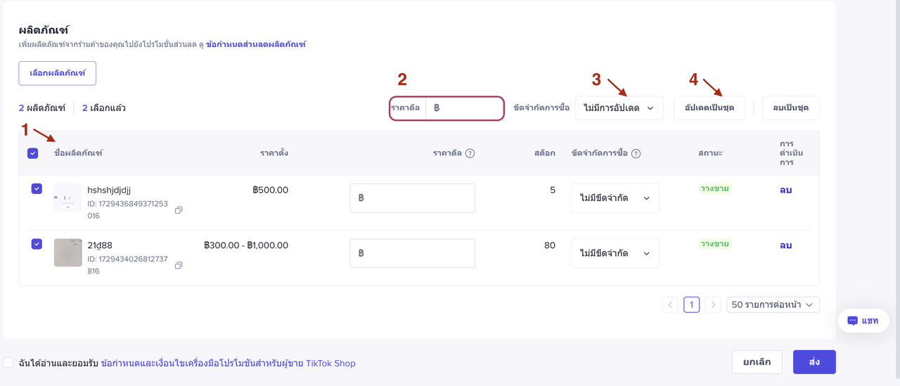
Task: Click help icon beside ขีดจำกัดการซื้อ column header
Action: 636,153
